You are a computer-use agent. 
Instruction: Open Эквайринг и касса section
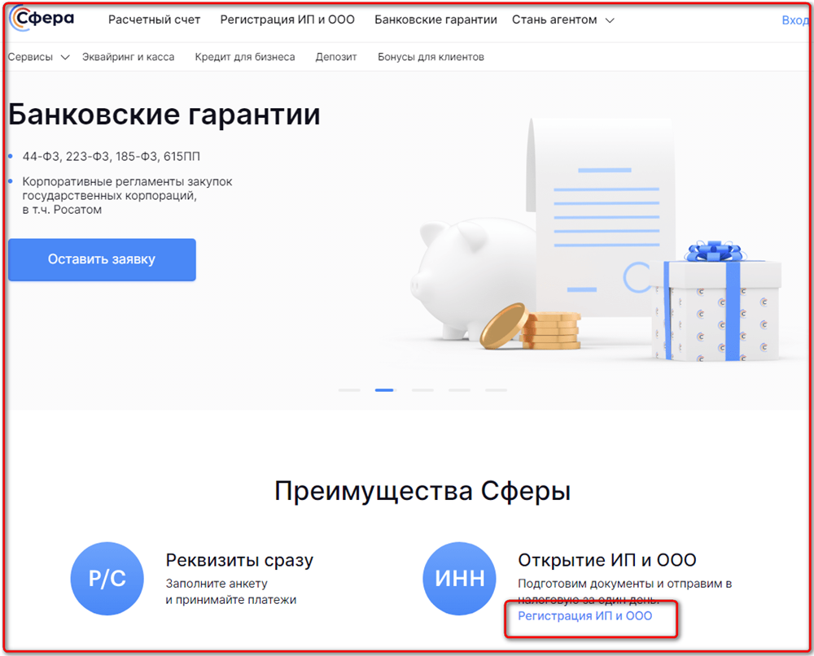(x=129, y=57)
